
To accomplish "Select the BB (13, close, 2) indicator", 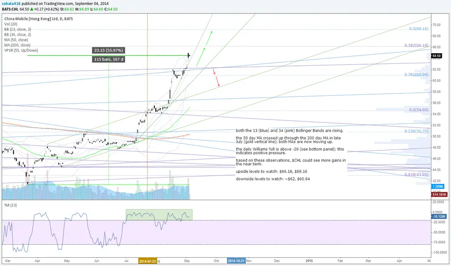I will tap(17, 30).
